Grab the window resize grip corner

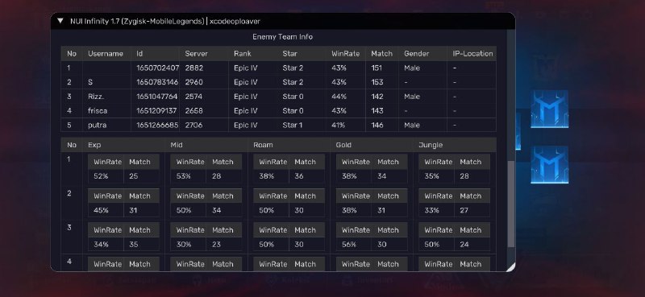pos(510,267)
